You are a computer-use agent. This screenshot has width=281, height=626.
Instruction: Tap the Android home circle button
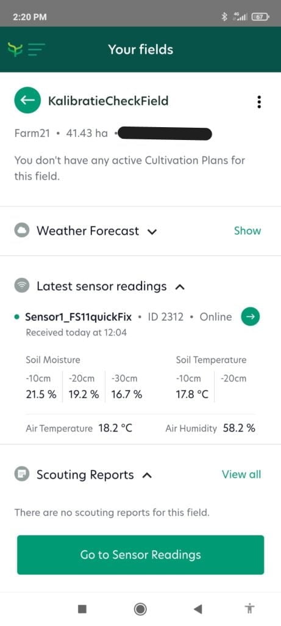tap(140, 608)
